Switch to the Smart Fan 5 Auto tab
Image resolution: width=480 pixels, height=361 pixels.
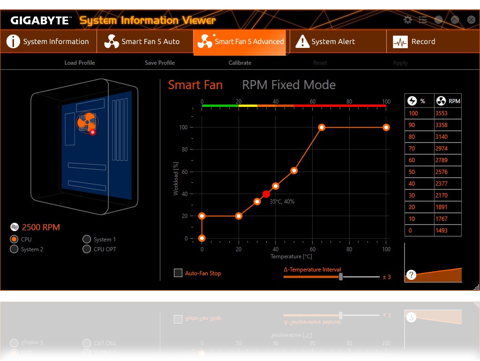point(145,42)
